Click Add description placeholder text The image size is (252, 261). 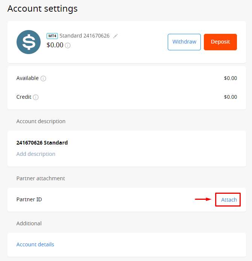(x=36, y=154)
